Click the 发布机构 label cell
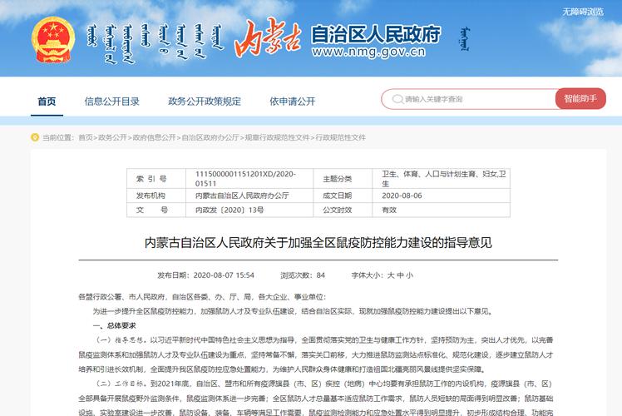Image resolution: width=622 pixels, height=416 pixels. (156, 196)
